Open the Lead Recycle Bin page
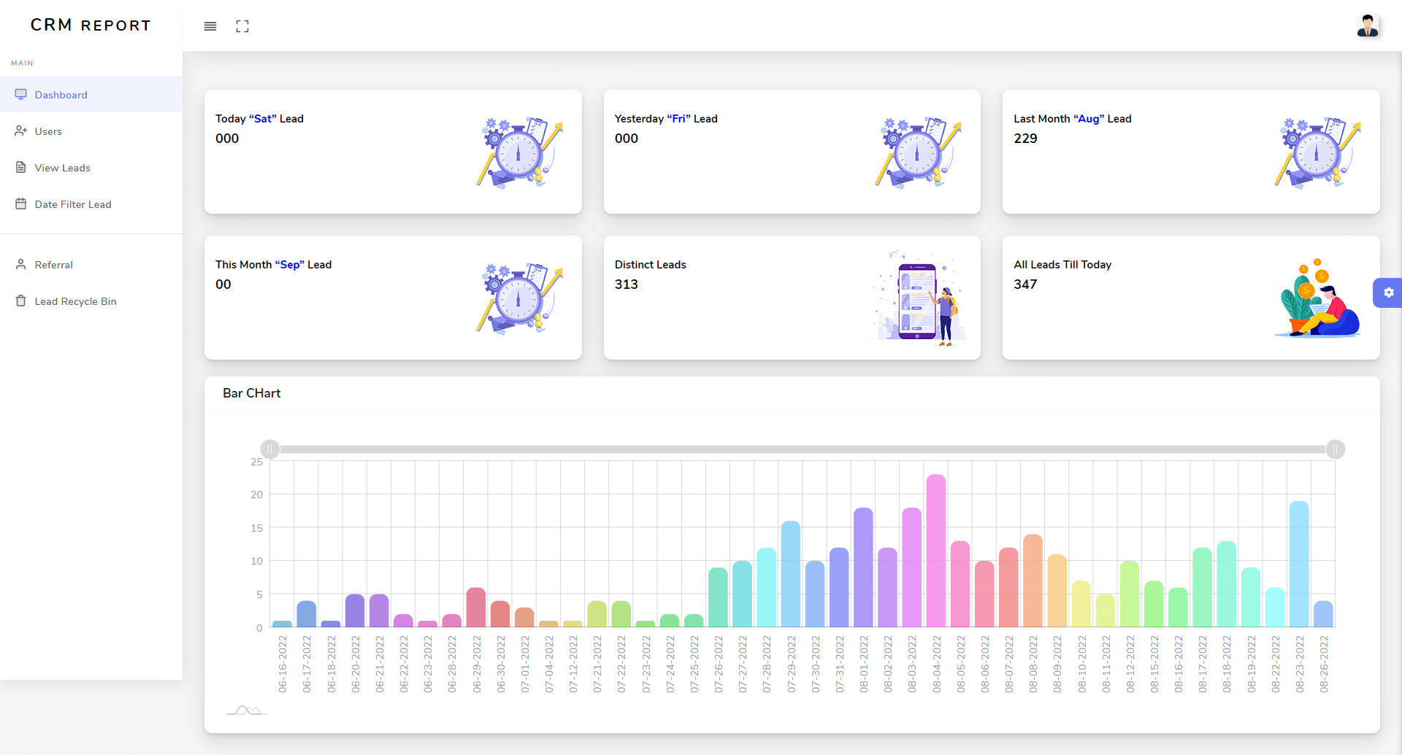Image resolution: width=1402 pixels, height=755 pixels. pos(75,301)
